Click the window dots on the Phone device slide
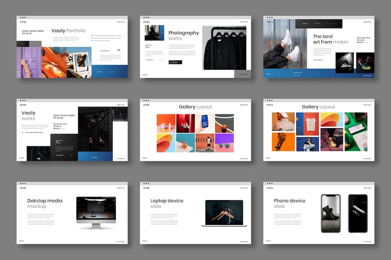 pyautogui.click(x=269, y=184)
